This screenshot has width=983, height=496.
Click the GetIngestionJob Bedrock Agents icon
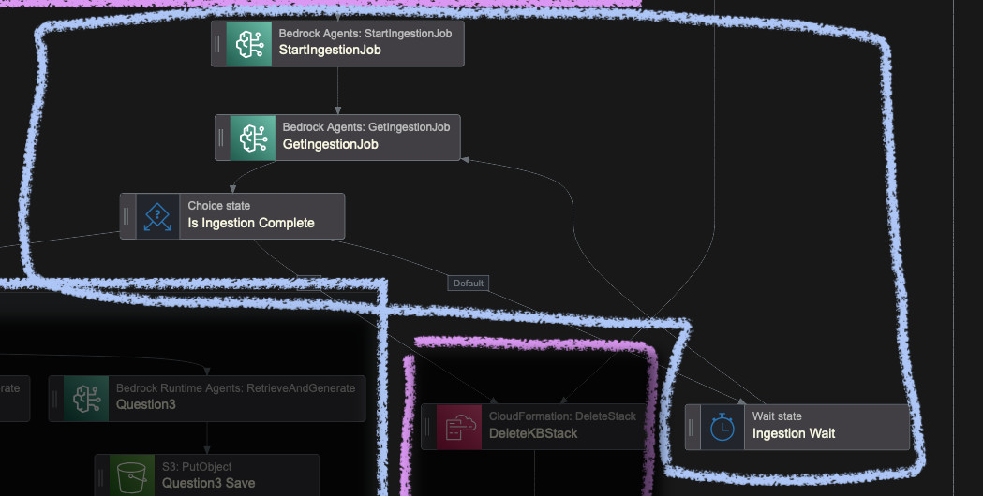(253, 138)
